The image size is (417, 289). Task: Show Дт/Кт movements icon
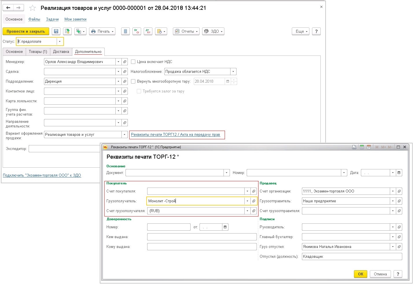click(148, 31)
